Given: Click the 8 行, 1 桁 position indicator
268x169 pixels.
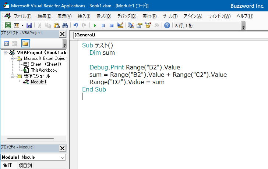Looking at the screenshot, I should click(184, 26).
